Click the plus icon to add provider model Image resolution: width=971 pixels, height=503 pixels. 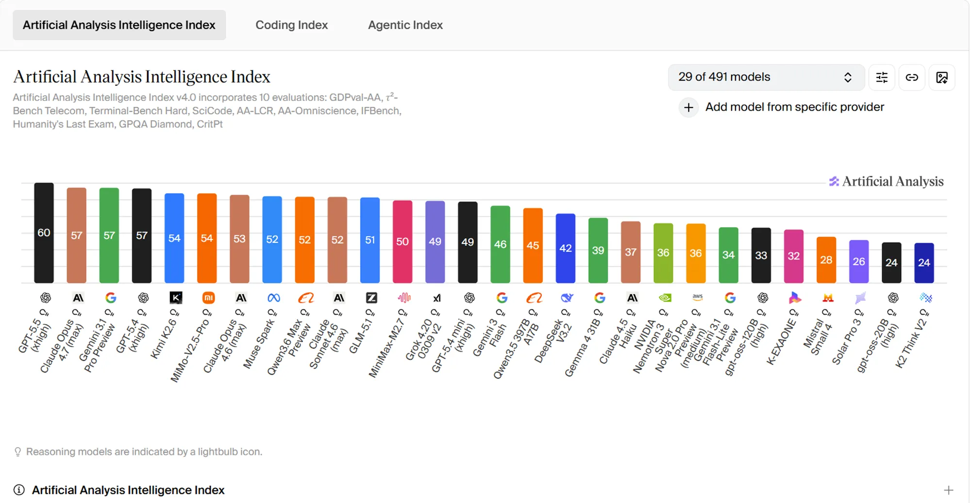pyautogui.click(x=688, y=107)
